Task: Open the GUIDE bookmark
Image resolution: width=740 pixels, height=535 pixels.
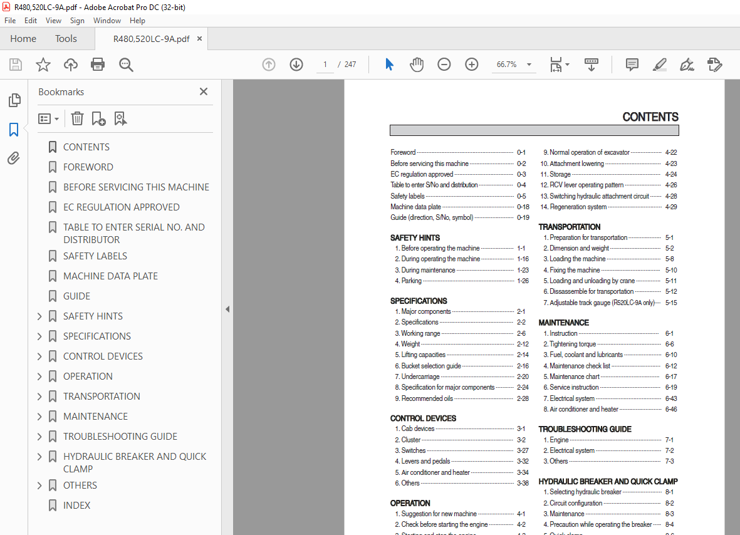Action: point(76,296)
